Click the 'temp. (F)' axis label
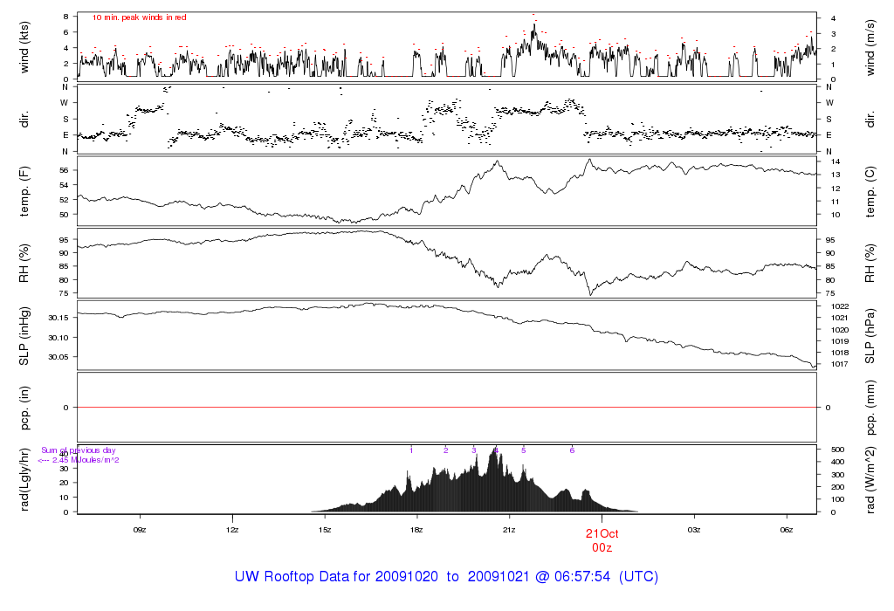 25,189
